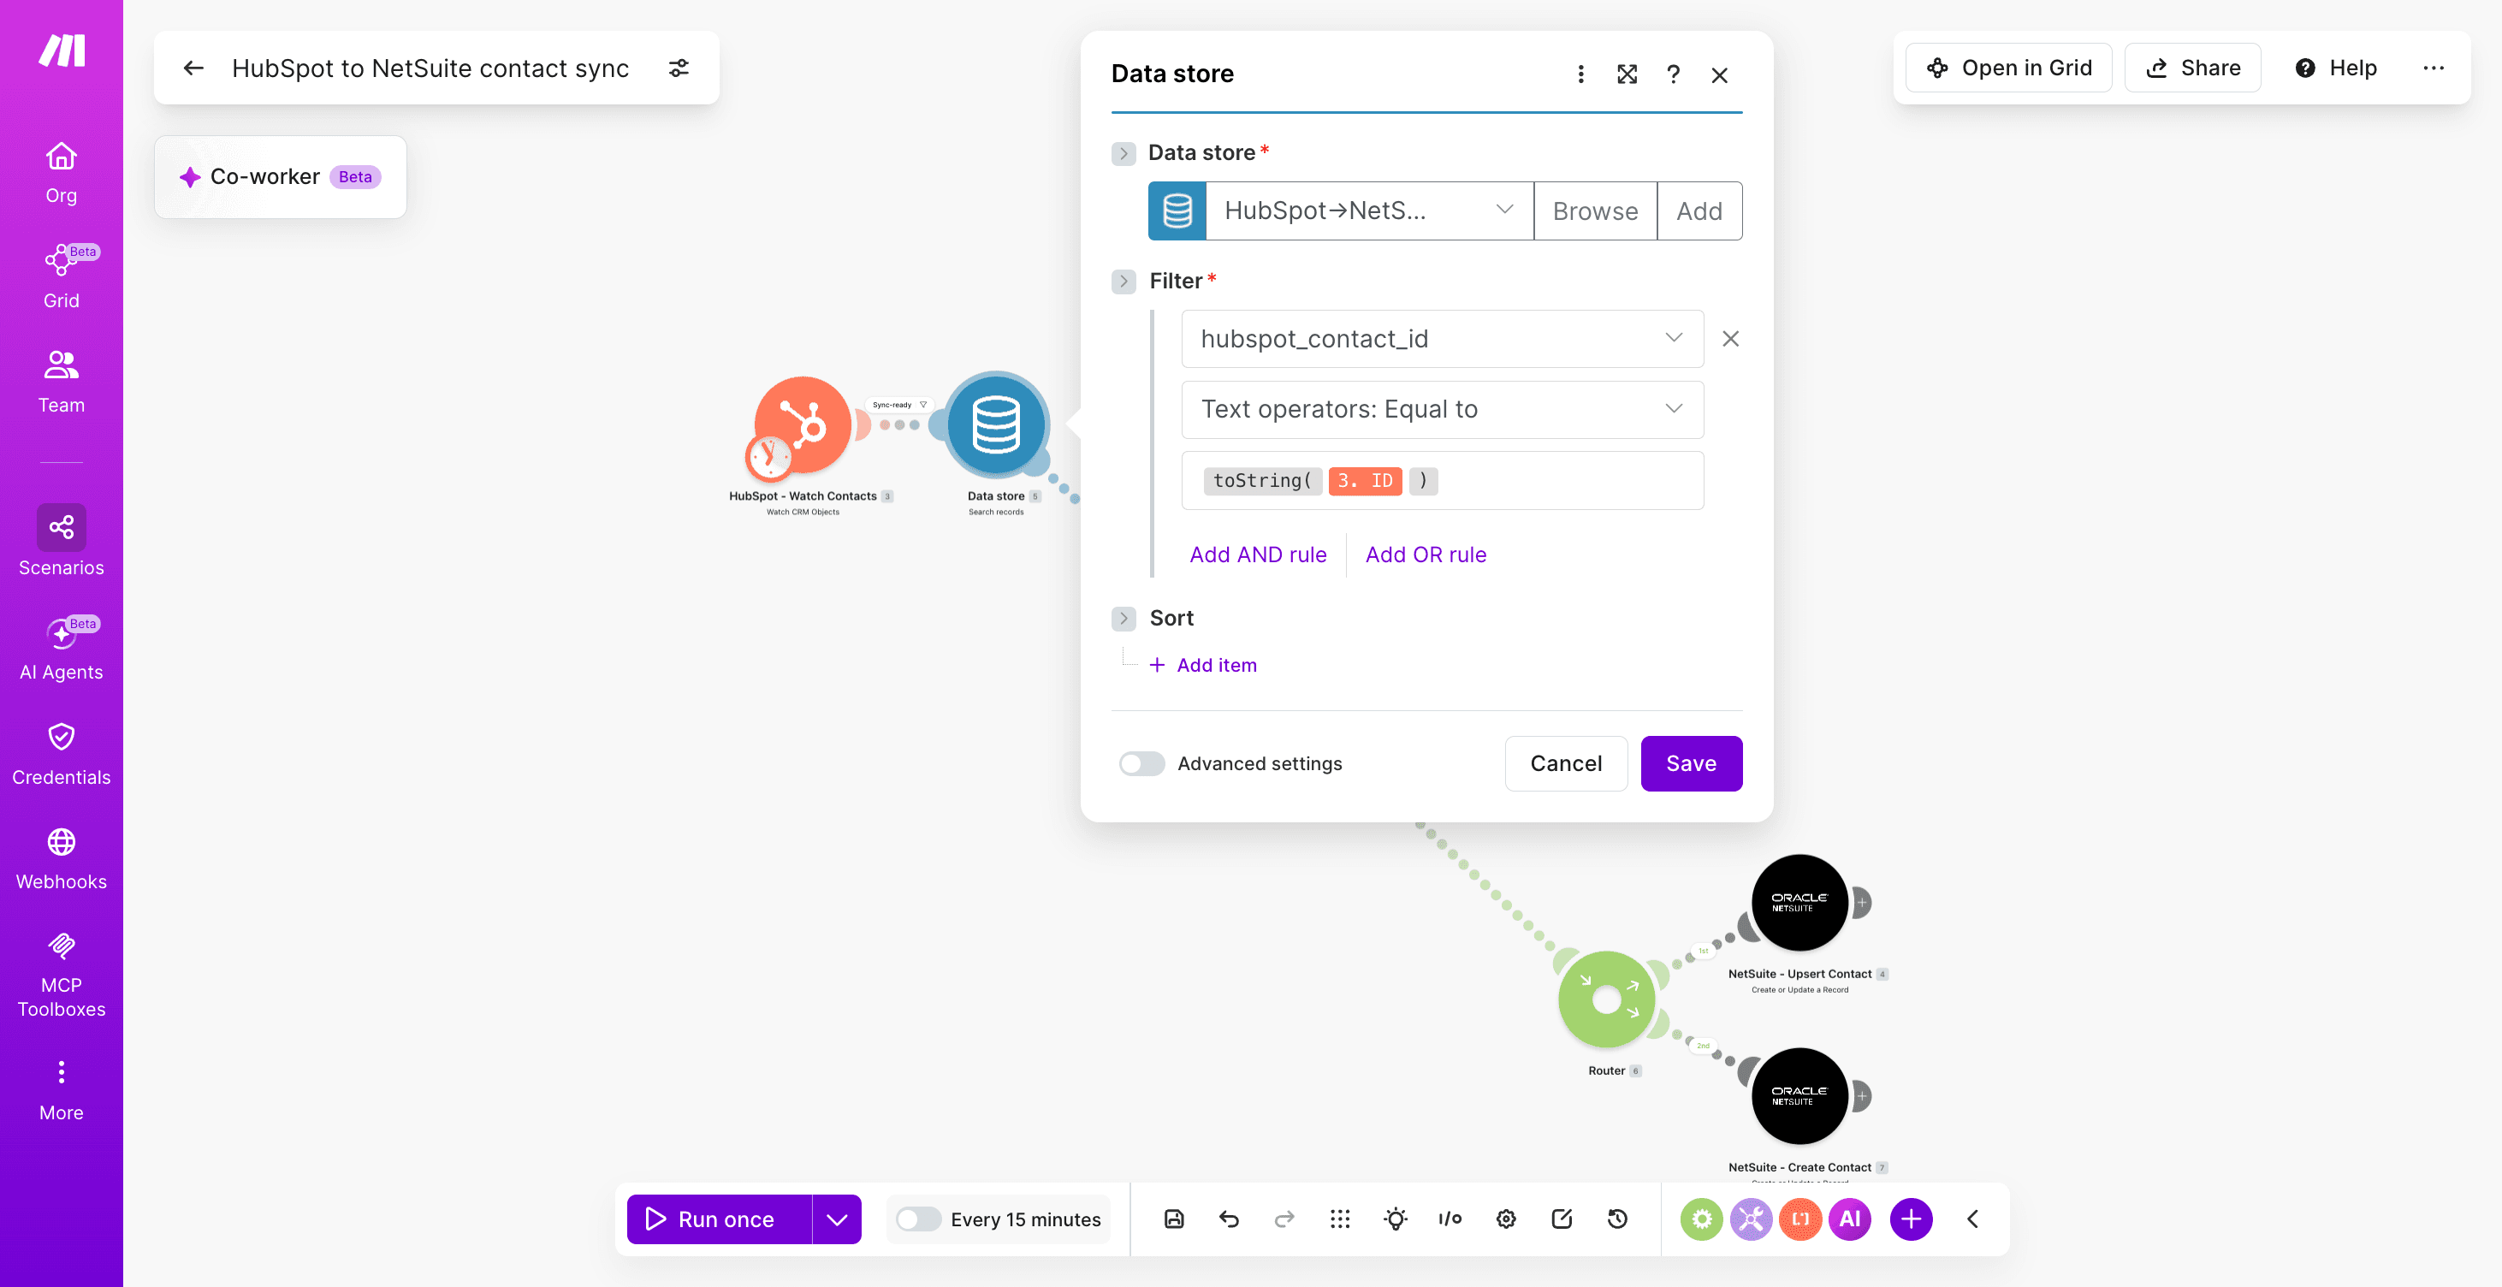This screenshot has height=1287, width=2502.
Task: Remove the filter rule with X
Action: point(1730,339)
